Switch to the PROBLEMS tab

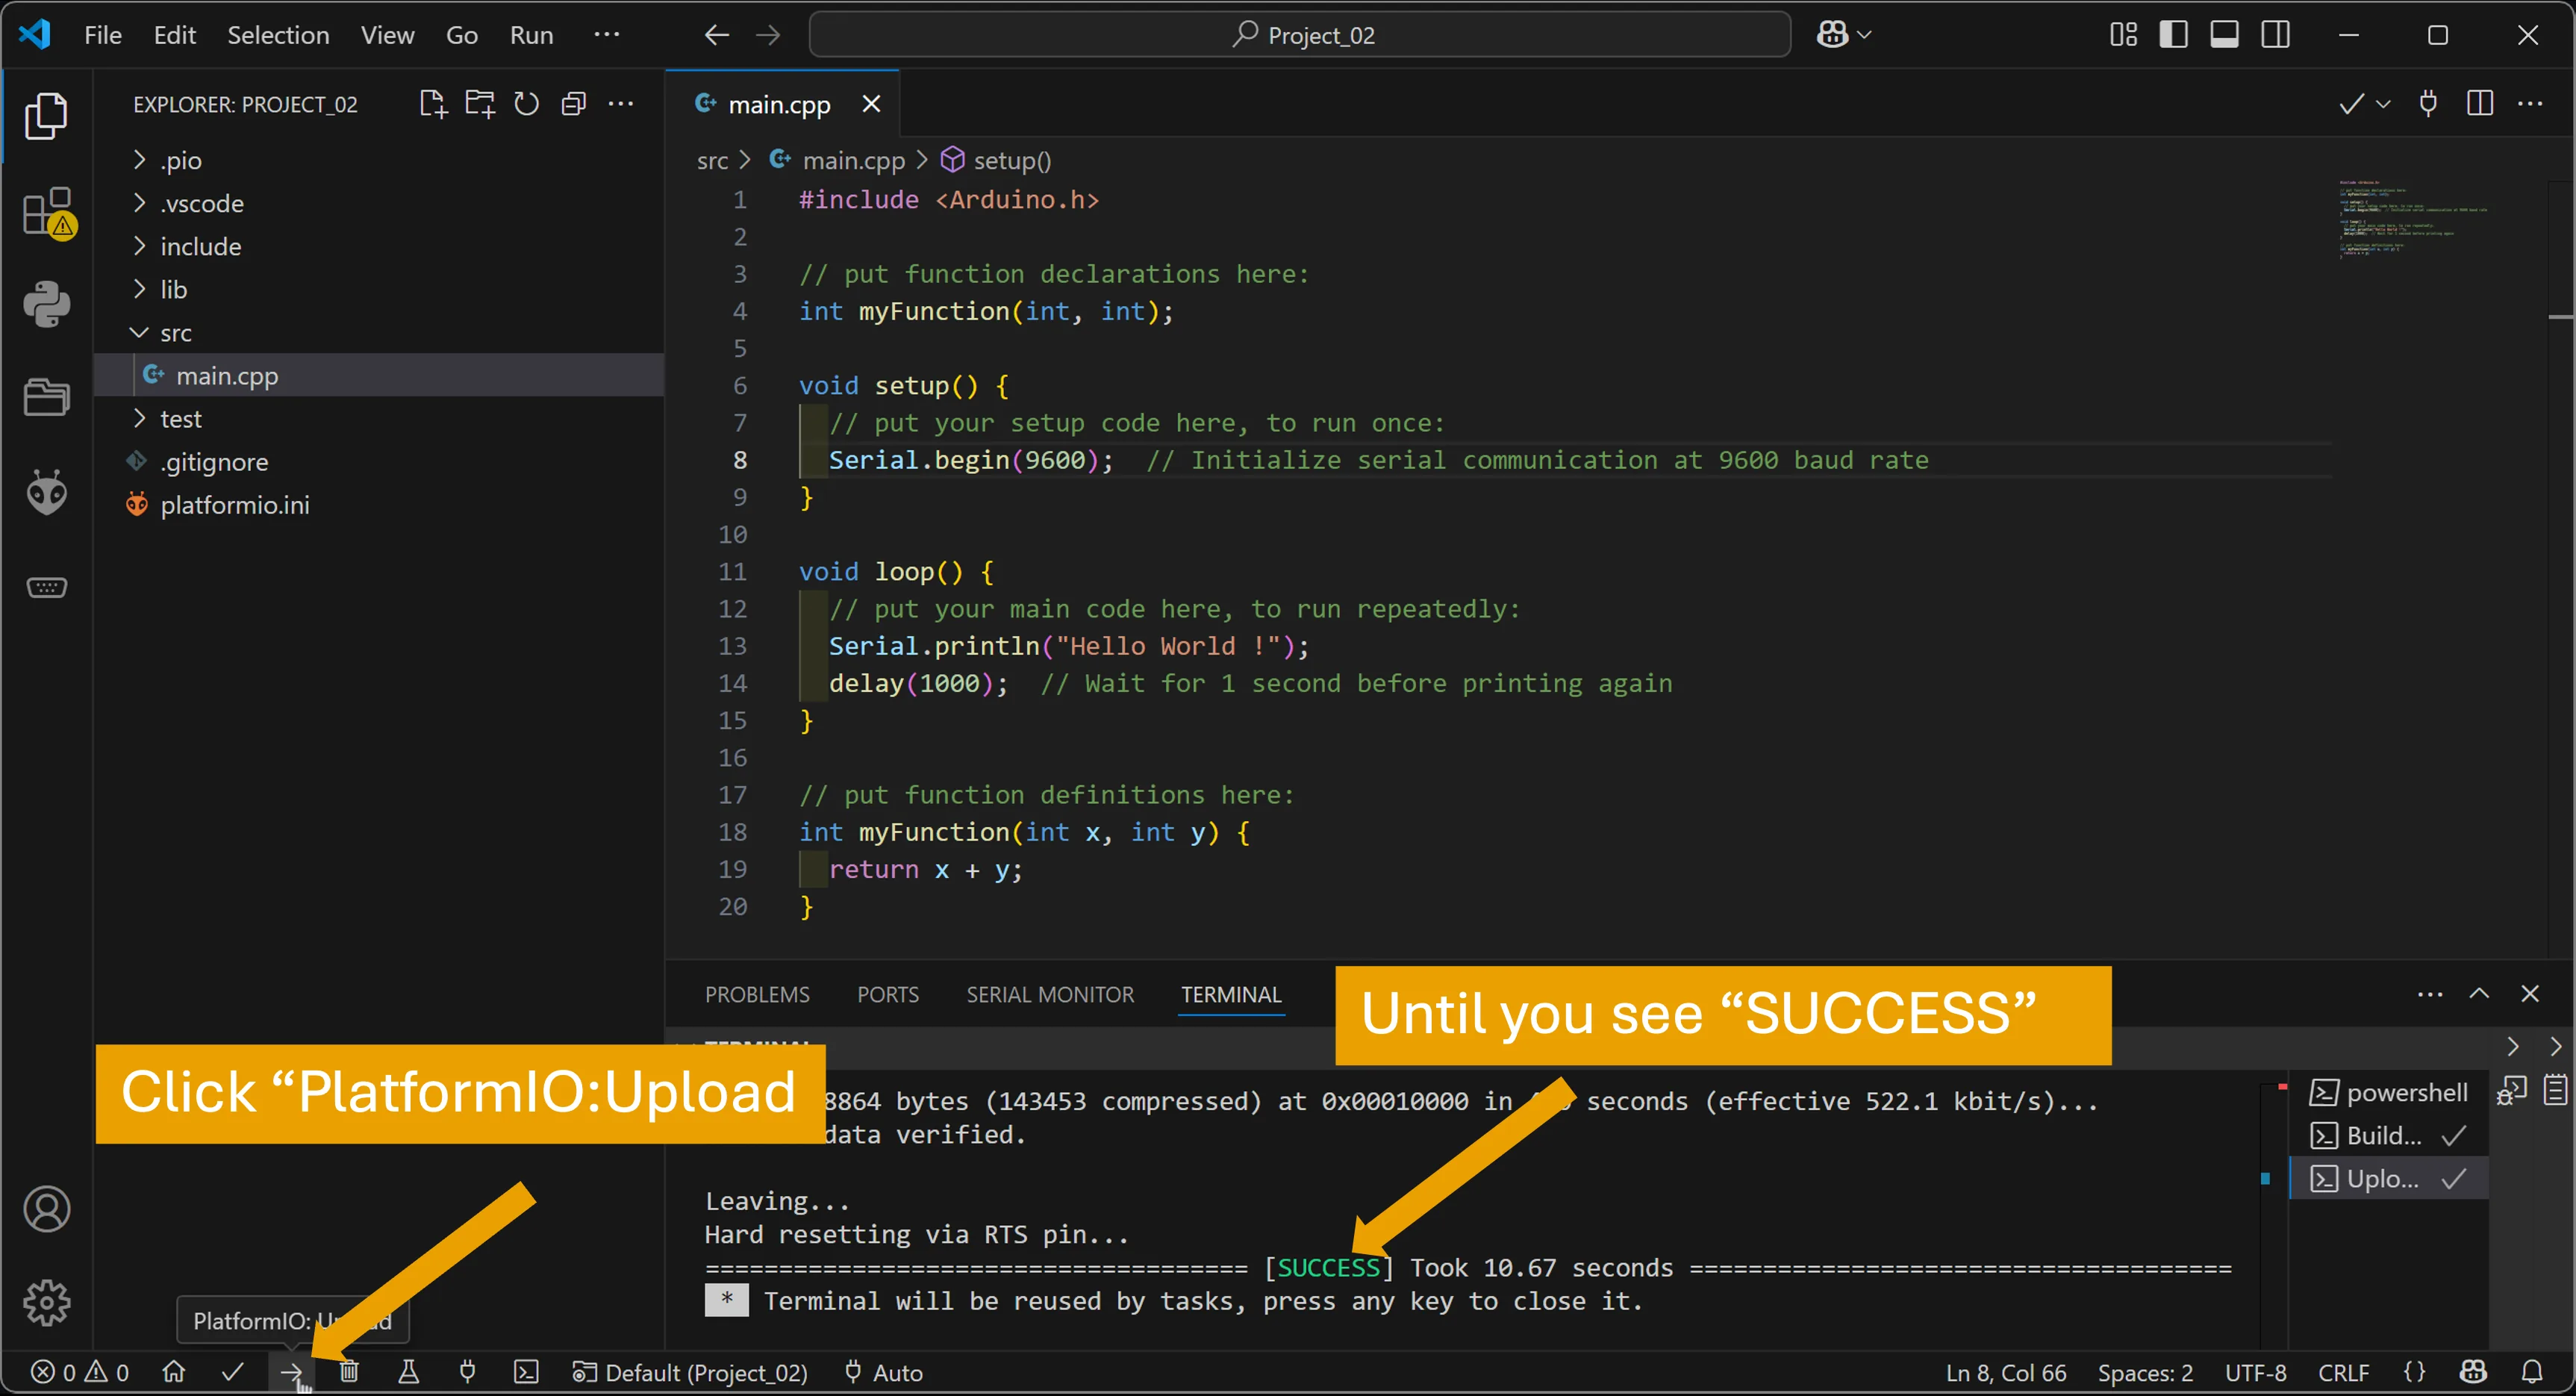757,994
